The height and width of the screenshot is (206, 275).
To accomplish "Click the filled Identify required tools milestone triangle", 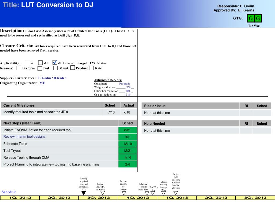I will (84, 193).
